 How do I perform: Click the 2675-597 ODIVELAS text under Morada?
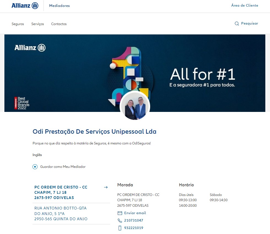133,206
